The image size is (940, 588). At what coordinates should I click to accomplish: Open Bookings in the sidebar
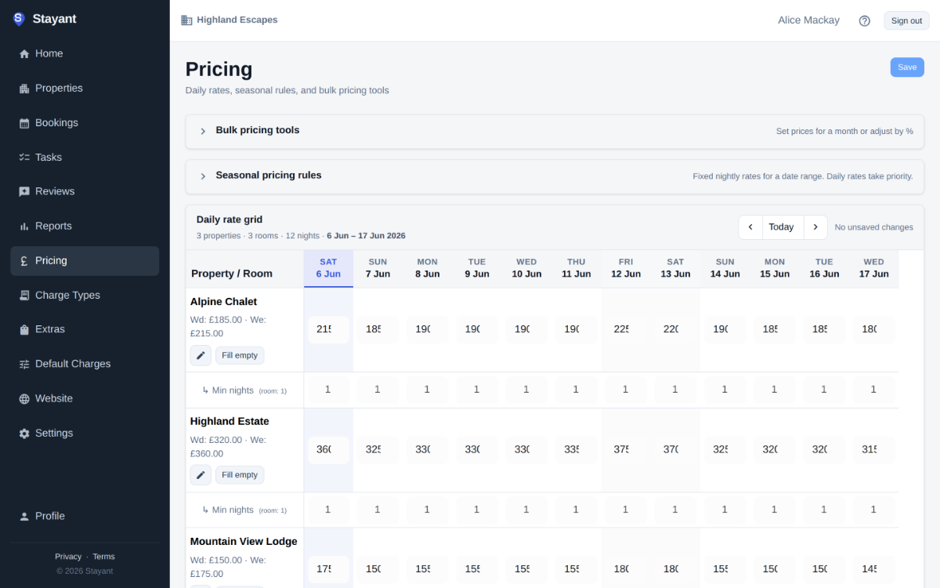pyautogui.click(x=85, y=123)
